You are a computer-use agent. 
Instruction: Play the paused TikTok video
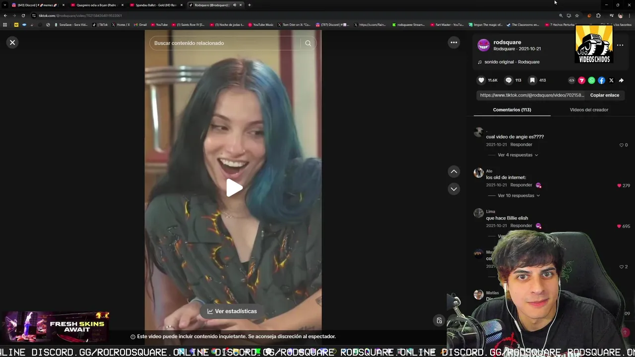tap(234, 188)
